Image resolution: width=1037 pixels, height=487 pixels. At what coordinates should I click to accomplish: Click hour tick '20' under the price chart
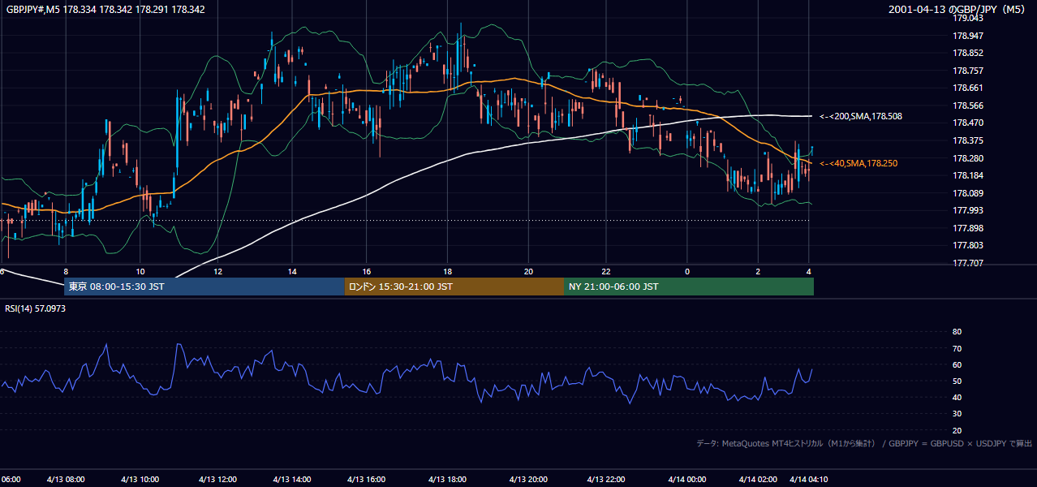point(528,271)
